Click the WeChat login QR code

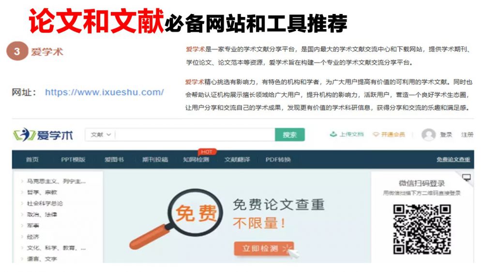[x=422, y=229]
